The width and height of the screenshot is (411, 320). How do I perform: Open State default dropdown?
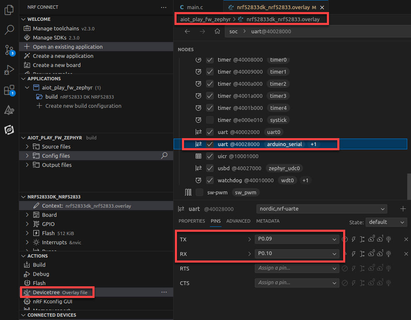(x=386, y=222)
